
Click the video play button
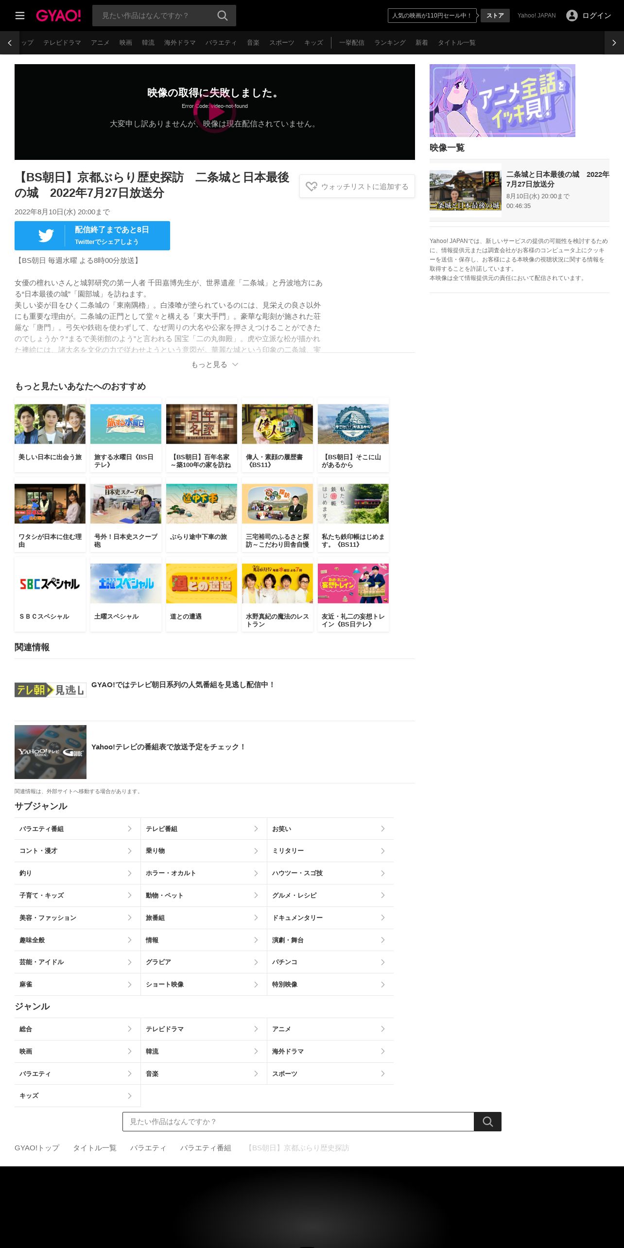click(214, 112)
